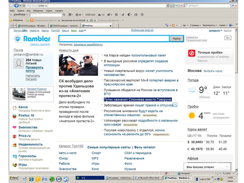Open the Касса ticket icon in sidebar

click(x=15, y=108)
